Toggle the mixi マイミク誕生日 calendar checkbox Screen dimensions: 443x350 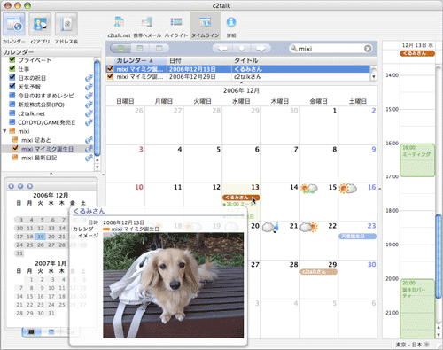tap(15, 149)
